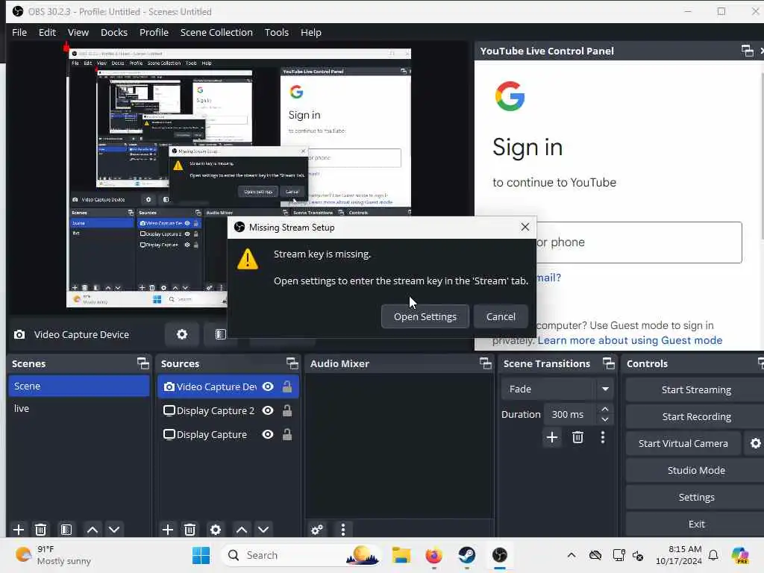This screenshot has width=764, height=573.
Task: Cancel the Missing Stream Setup dialog
Action: click(x=501, y=316)
